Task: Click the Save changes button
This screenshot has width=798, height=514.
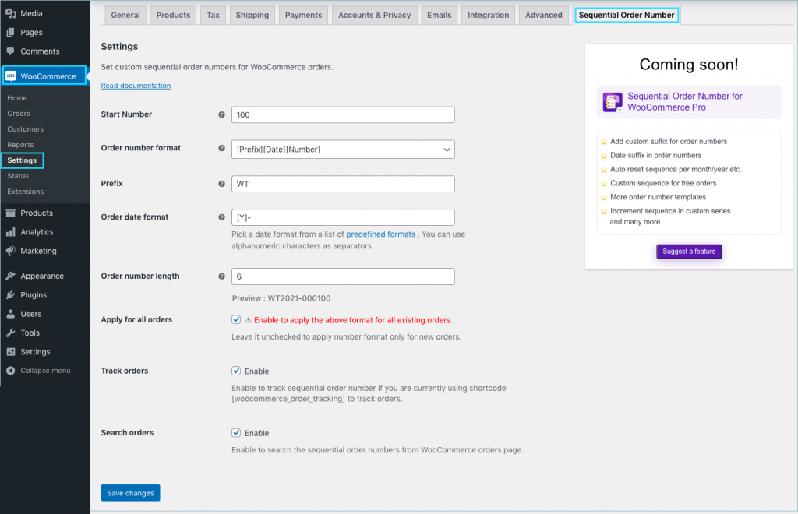Action: pos(130,493)
